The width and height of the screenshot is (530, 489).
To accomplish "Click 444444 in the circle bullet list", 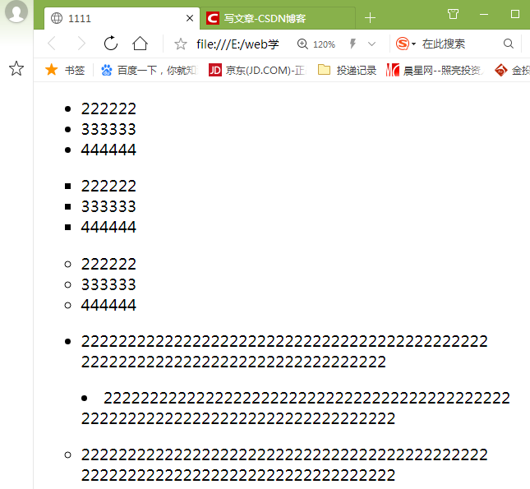I will 108,305.
